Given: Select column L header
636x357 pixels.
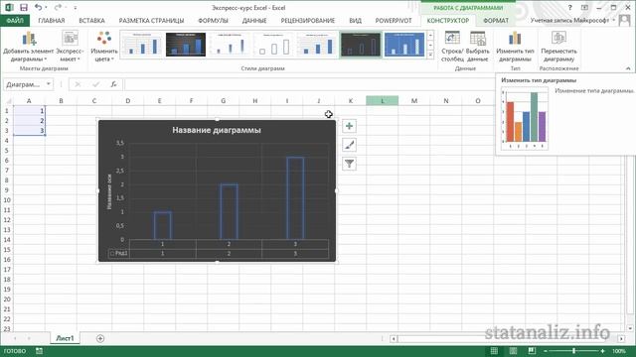Looking at the screenshot, I should tap(382, 101).
